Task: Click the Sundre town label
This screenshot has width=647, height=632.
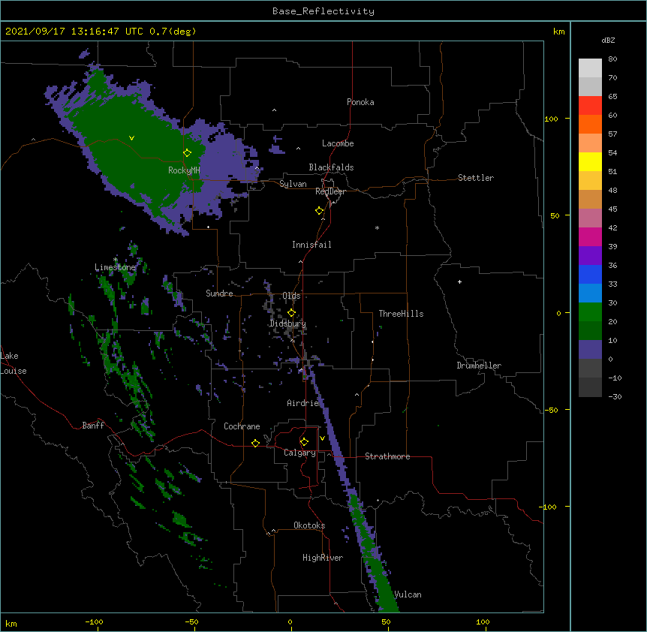Action: [219, 293]
